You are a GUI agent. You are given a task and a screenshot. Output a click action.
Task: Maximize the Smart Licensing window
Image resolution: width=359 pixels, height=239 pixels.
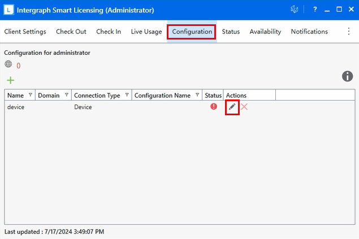click(339, 10)
